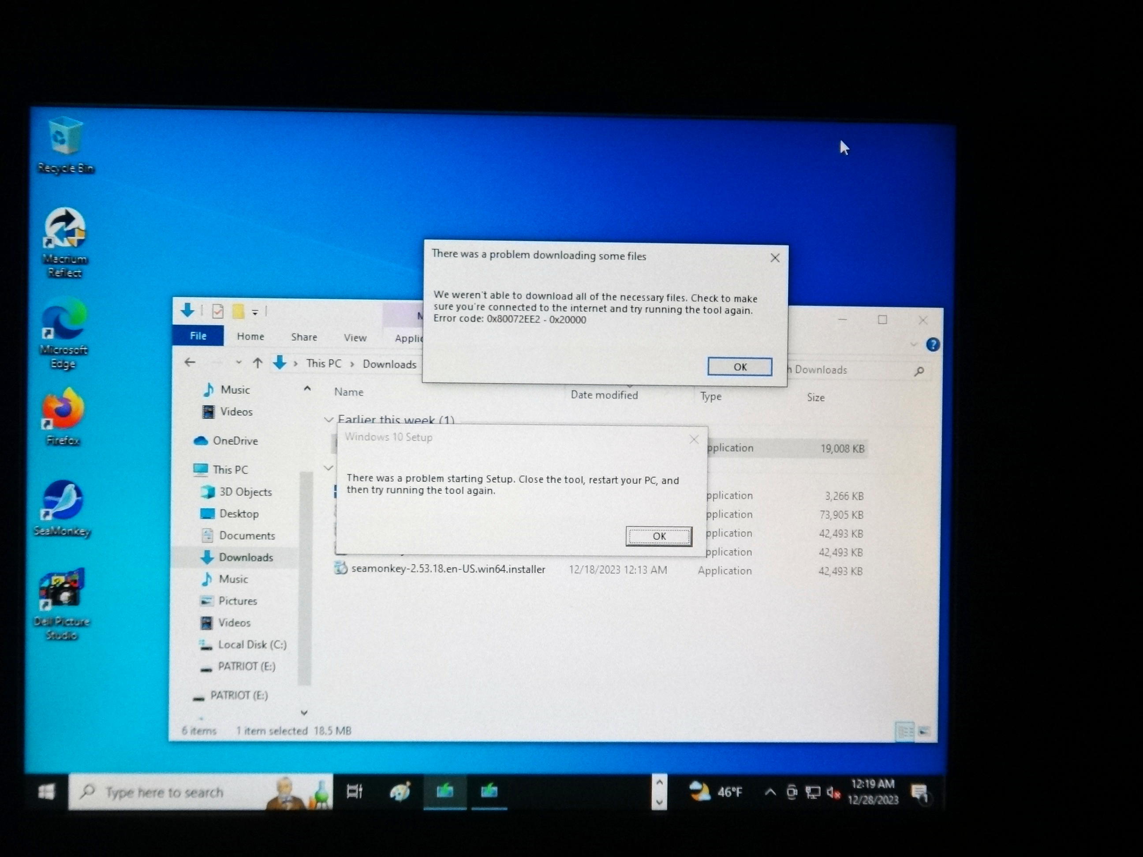Close the Windows 10 Setup dialog
Image resolution: width=1143 pixels, height=857 pixels.
pos(694,439)
